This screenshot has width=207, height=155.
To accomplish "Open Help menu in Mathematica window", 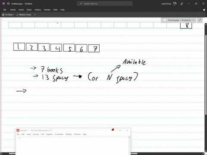I will [85, 134].
